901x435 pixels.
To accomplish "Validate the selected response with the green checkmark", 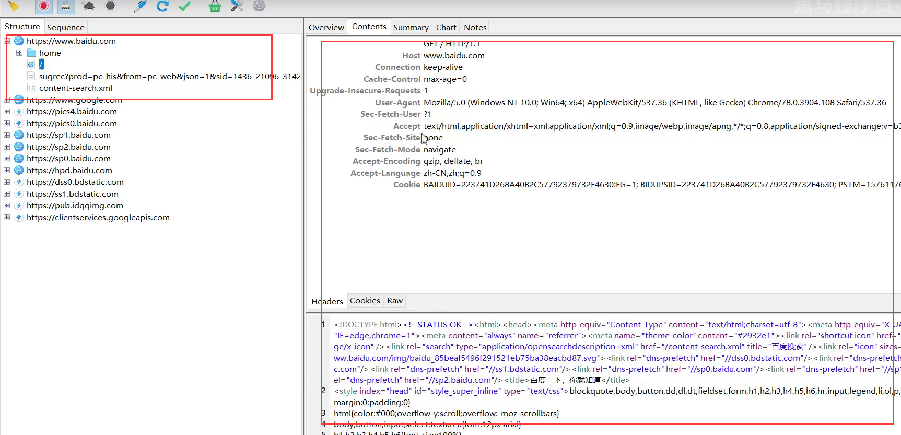I will click(x=185, y=6).
